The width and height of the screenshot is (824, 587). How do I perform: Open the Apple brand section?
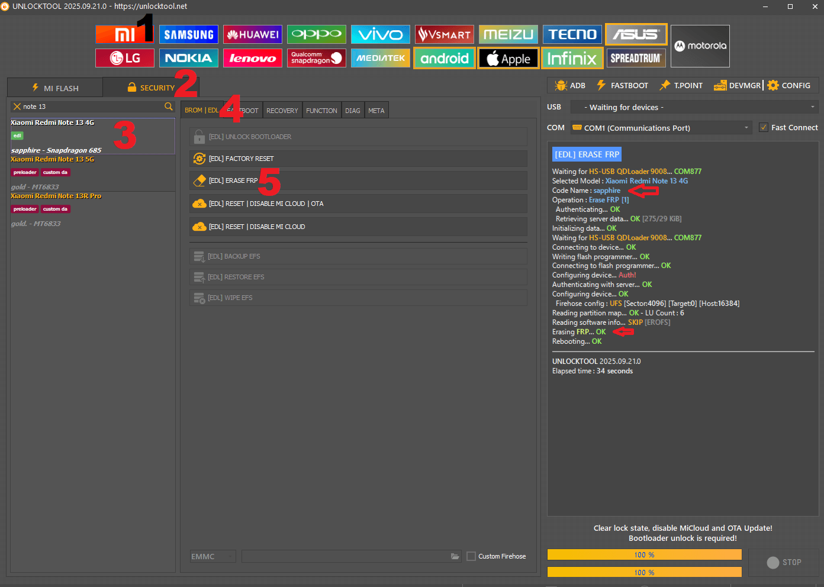click(508, 59)
